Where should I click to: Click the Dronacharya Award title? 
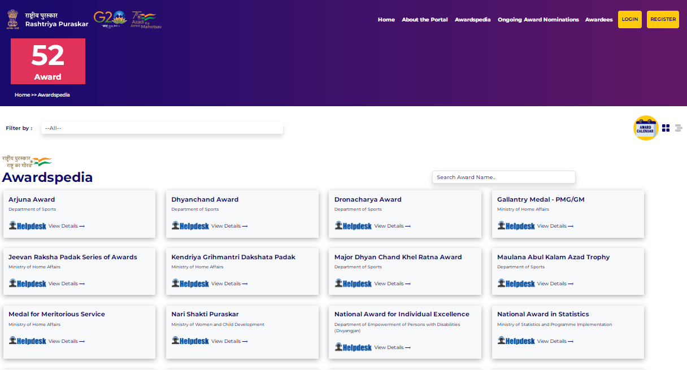click(368, 199)
